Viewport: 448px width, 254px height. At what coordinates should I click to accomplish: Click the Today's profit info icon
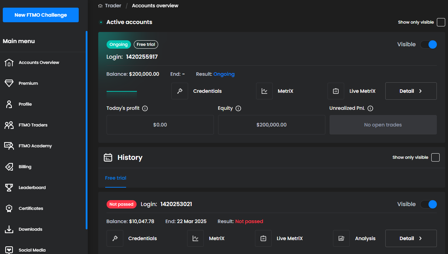point(145,108)
